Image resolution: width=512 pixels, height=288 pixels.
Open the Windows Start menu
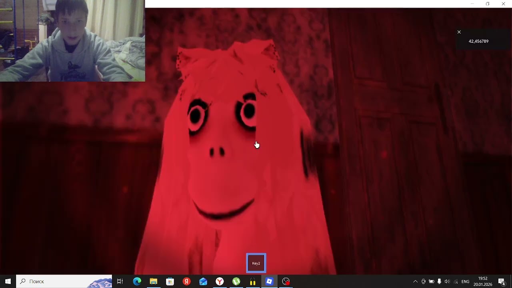(8, 281)
